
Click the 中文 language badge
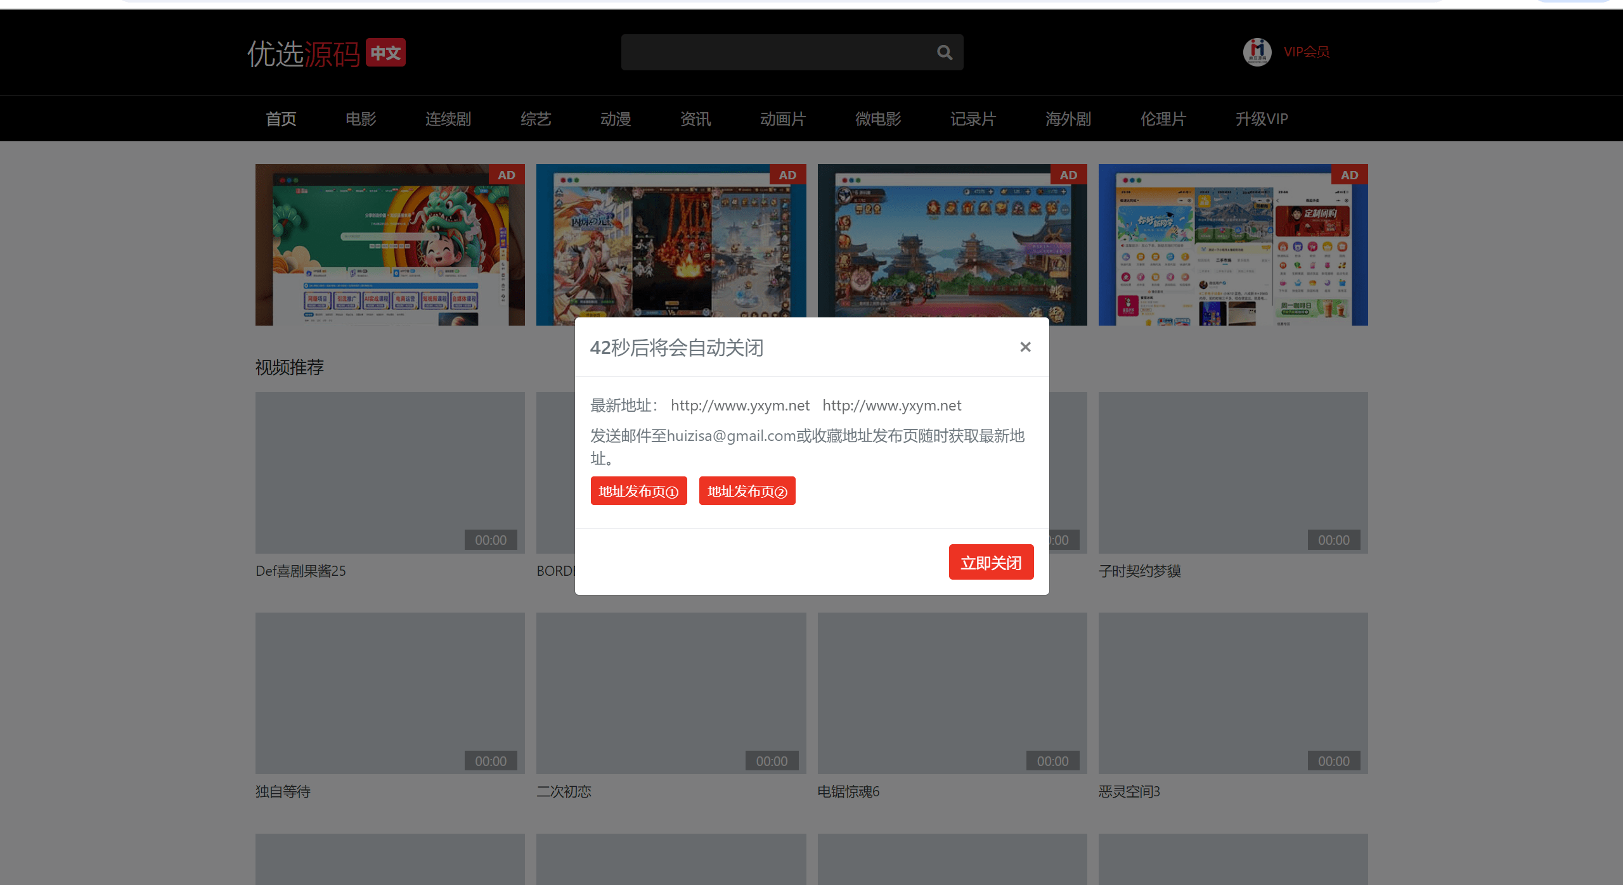(x=385, y=53)
